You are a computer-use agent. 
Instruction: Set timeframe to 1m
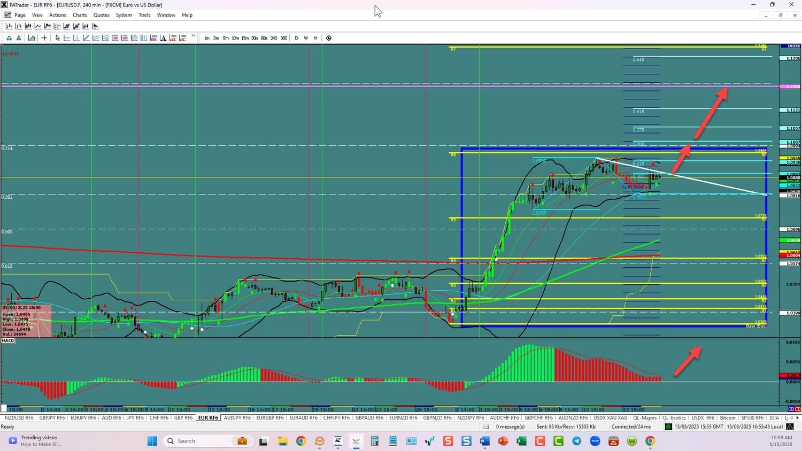pyautogui.click(x=207, y=38)
